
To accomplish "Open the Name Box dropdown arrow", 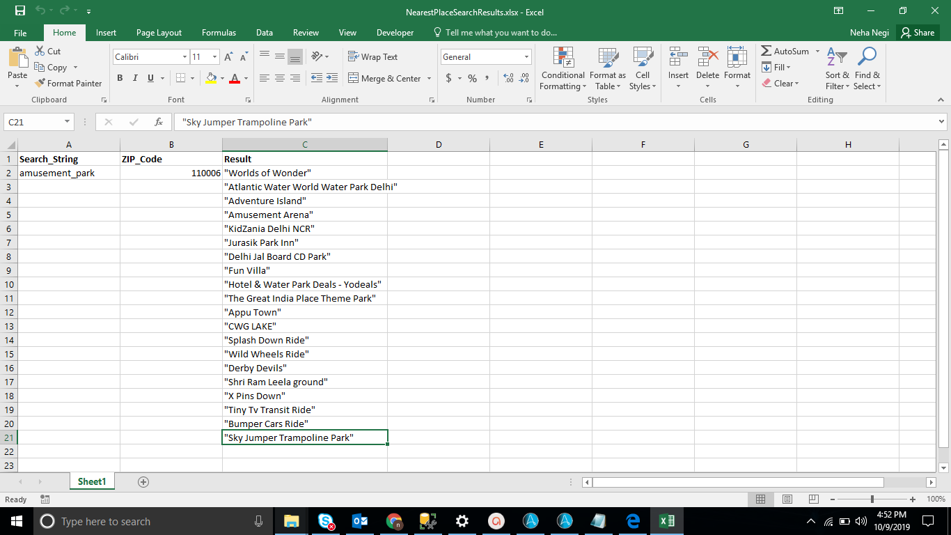I will click(68, 122).
